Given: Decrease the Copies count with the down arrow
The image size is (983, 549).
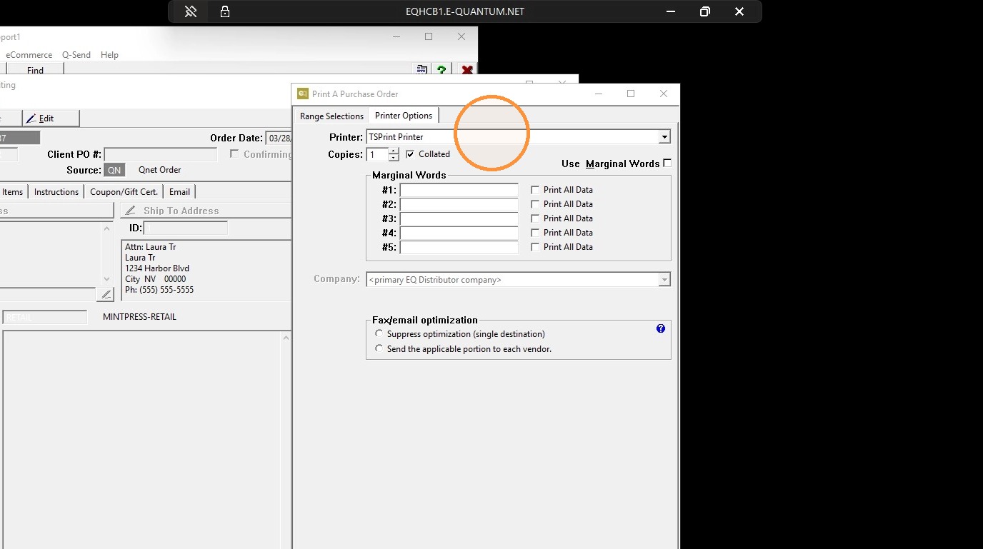Looking at the screenshot, I should click(x=394, y=158).
